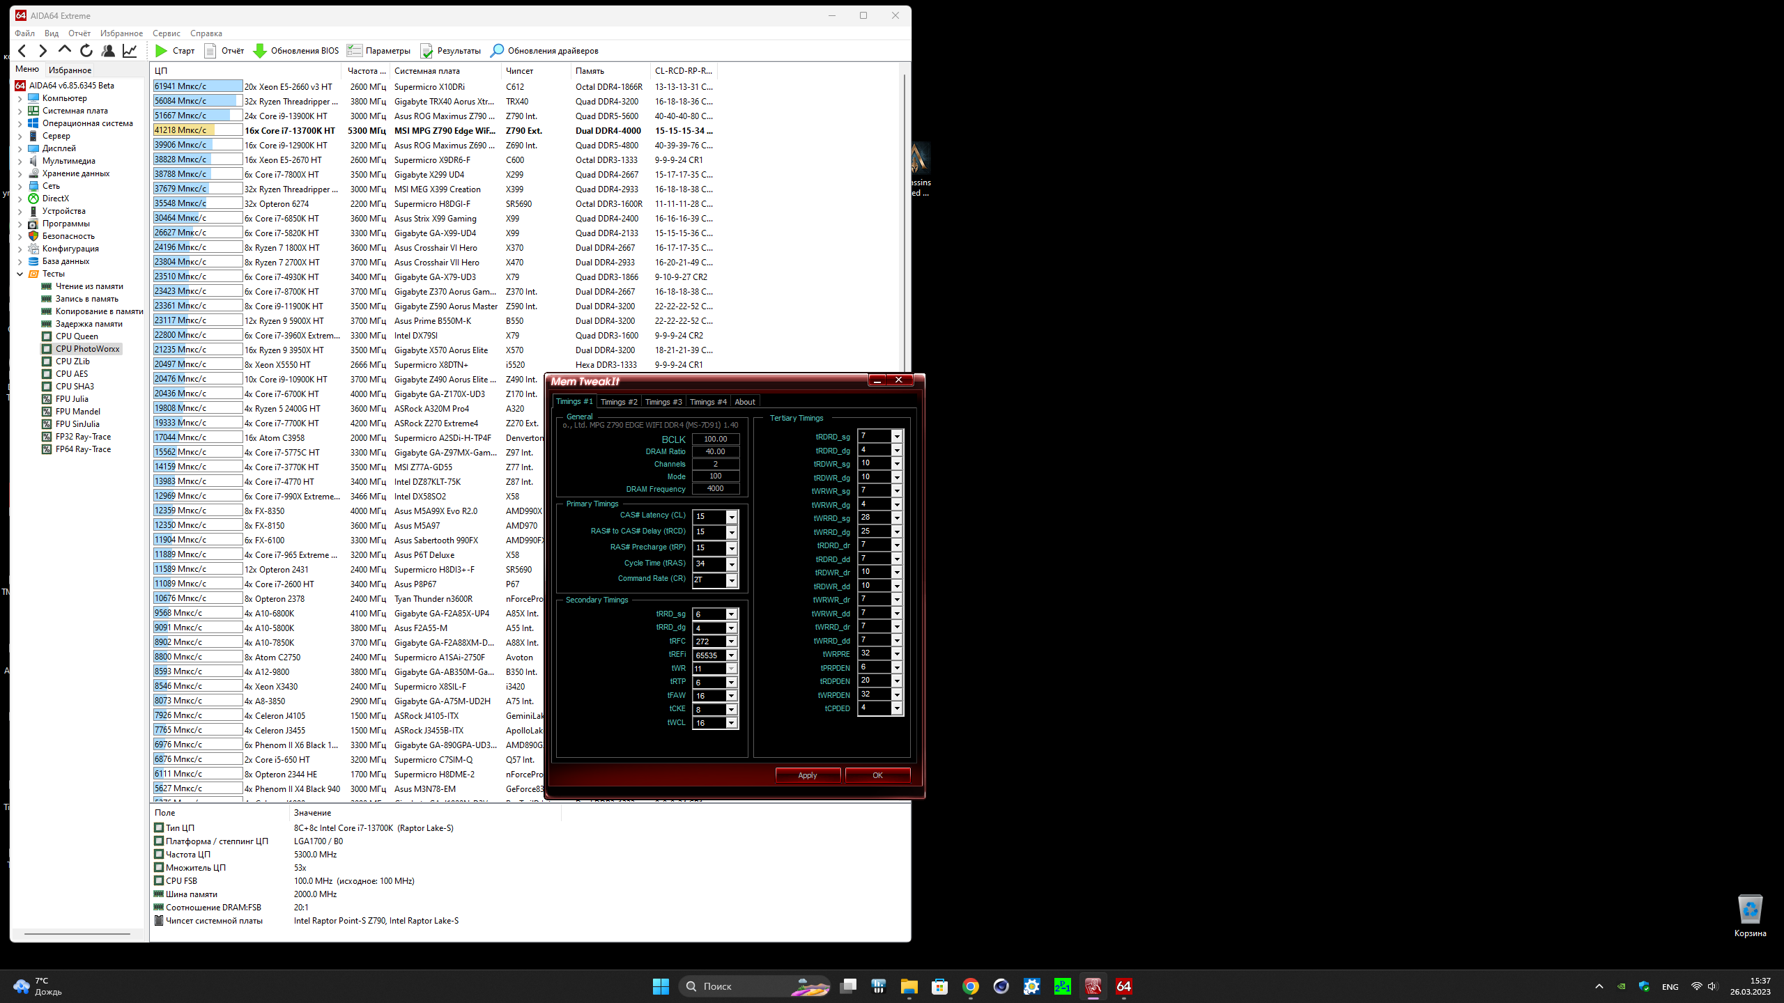The width and height of the screenshot is (1784, 1003).
Task: Click the Refresh toolbar icon
Action: tap(86, 51)
